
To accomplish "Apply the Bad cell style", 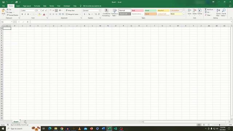I will (138, 11).
